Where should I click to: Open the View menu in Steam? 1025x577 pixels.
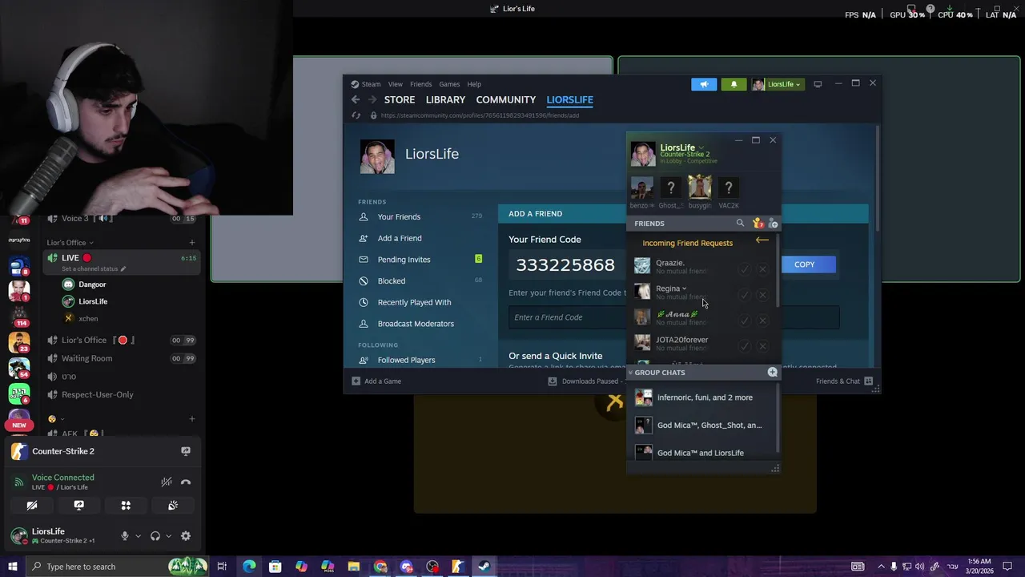(x=396, y=84)
